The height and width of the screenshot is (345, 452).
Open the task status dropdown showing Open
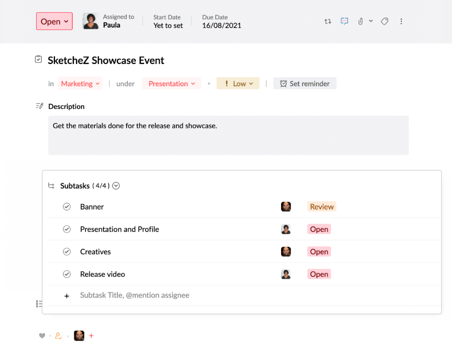click(54, 21)
